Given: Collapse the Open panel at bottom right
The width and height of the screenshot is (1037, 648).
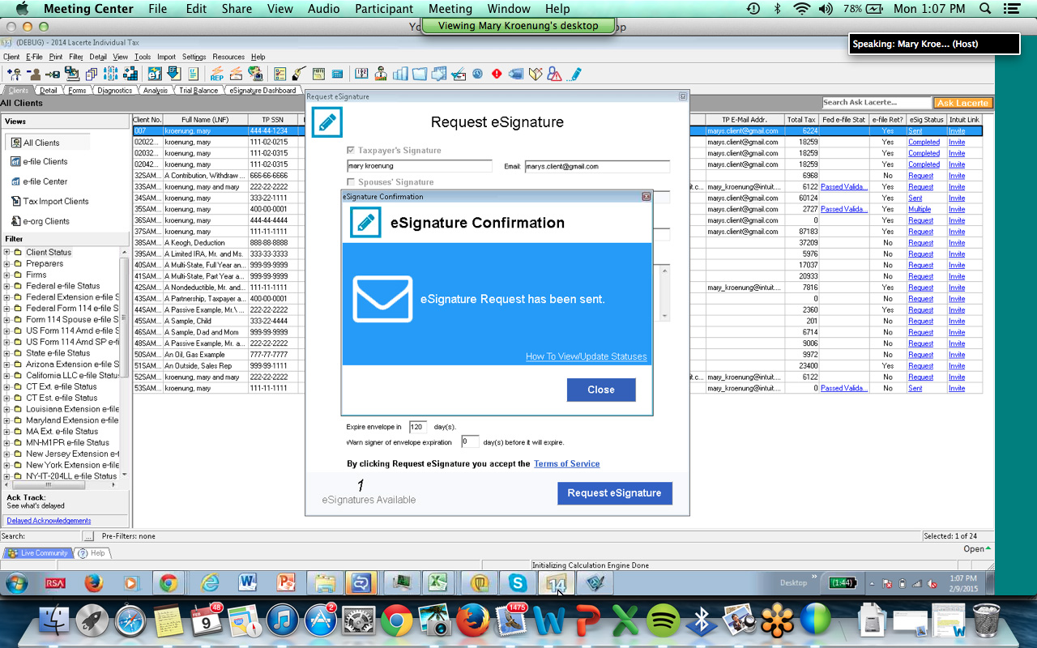Looking at the screenshot, I should pyautogui.click(x=988, y=548).
